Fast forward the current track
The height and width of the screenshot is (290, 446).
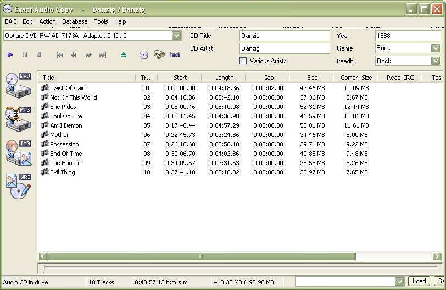tap(88, 55)
